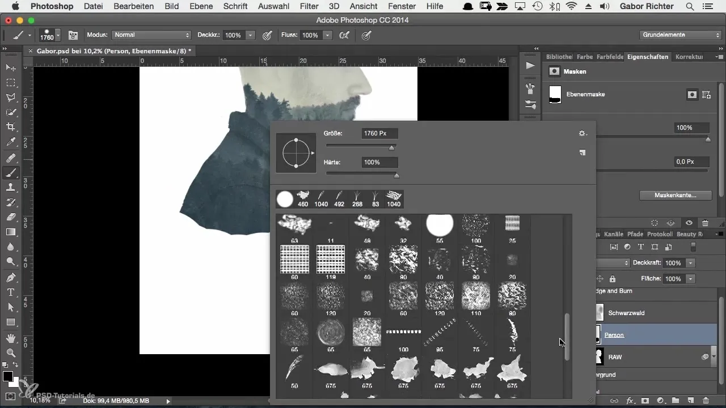Add layer mask in Layers panel footer
Viewport: 726px width, 408px height.
[x=645, y=401]
